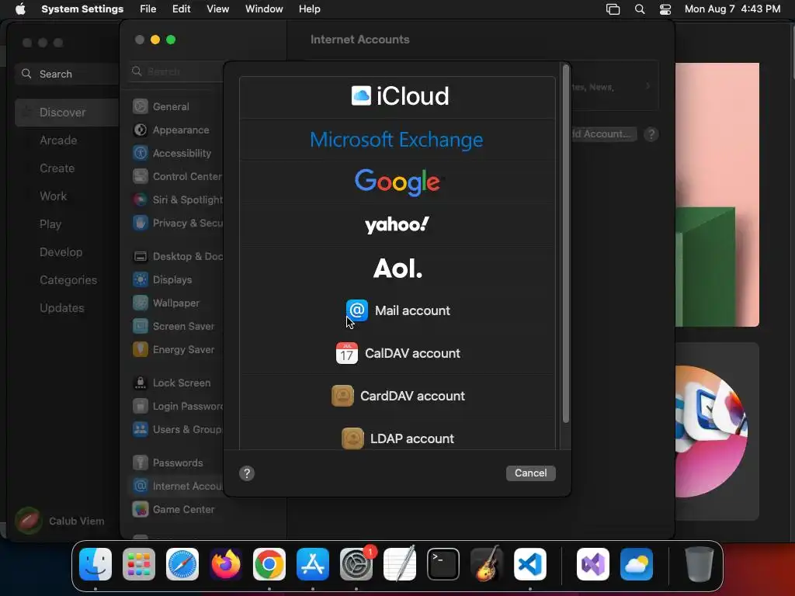Viewport: 795px width, 596px height.
Task: Select Create in App Store sidebar
Action: click(x=57, y=168)
